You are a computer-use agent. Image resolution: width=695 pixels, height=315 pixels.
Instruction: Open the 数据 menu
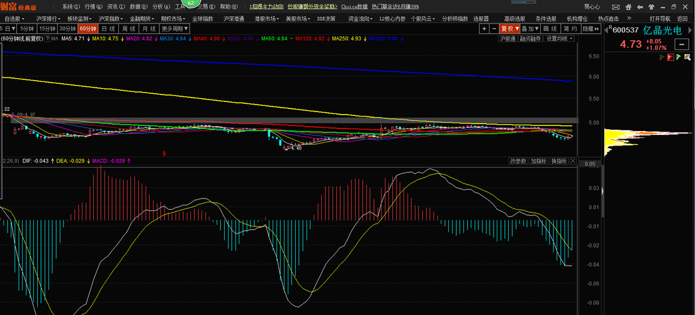point(138,7)
